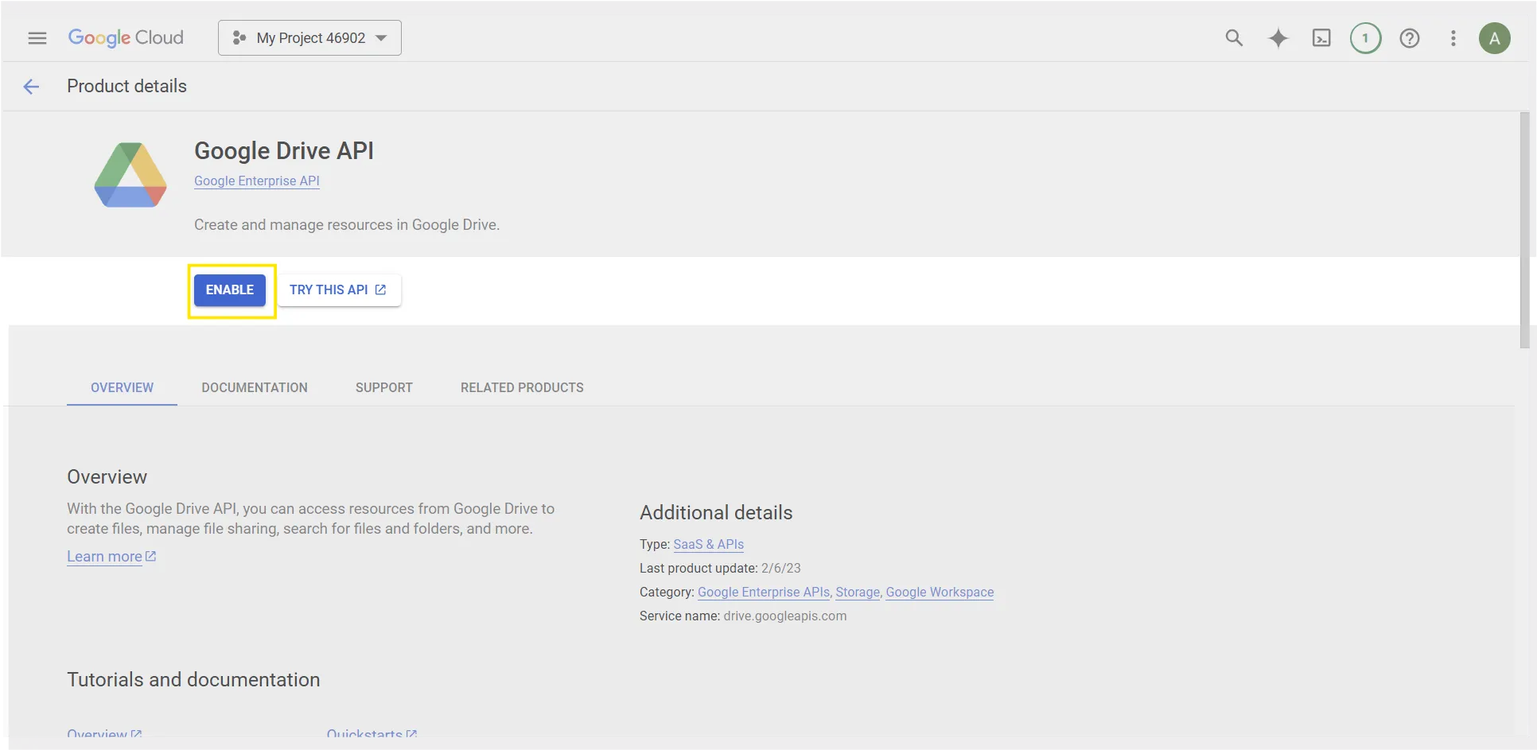Viewport: 1537px width, 750px height.
Task: Open the help question mark icon
Action: click(x=1410, y=38)
